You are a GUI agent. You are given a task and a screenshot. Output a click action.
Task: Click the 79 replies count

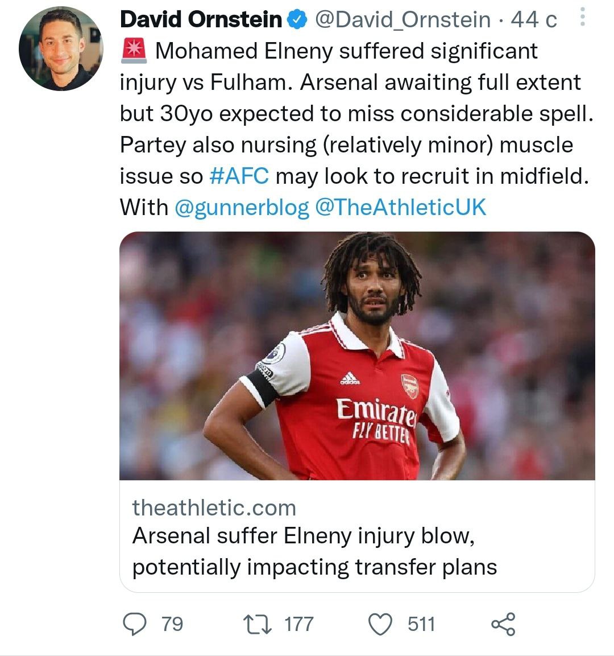pos(172,624)
